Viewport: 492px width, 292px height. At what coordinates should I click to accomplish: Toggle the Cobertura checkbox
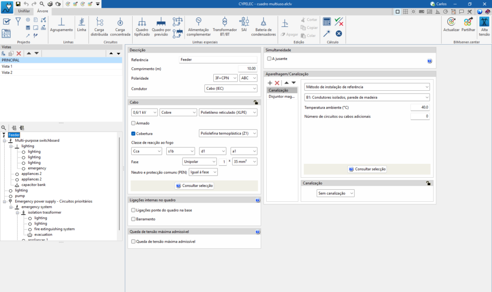coord(134,134)
